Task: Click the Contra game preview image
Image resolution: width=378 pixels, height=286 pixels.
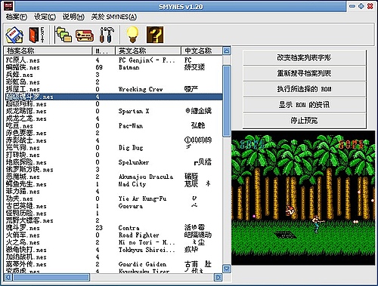Action: point(303,198)
